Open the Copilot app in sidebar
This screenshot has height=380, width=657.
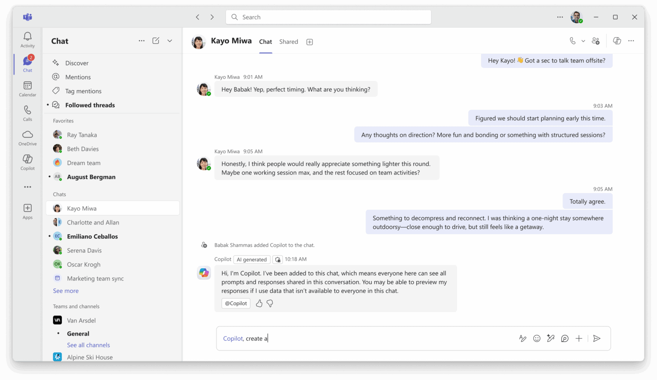point(27,162)
